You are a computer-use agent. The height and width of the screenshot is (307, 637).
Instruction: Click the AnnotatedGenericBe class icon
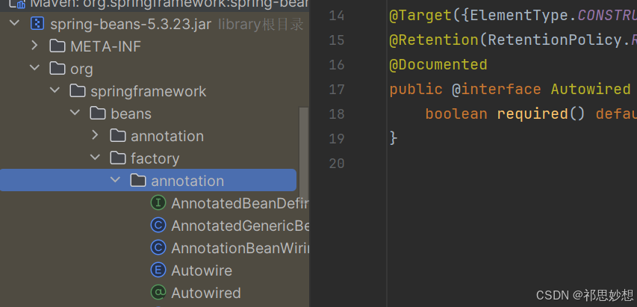(158, 225)
